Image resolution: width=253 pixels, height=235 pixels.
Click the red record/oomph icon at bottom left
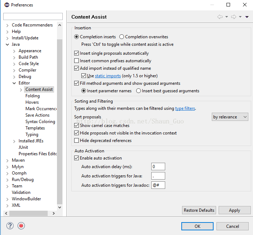(21, 226)
